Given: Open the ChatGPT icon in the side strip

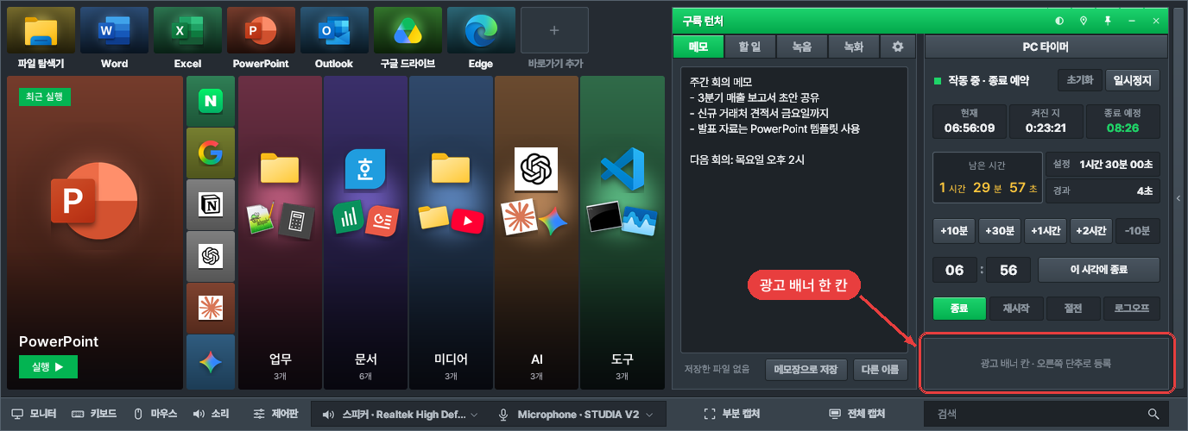Looking at the screenshot, I should (x=211, y=256).
